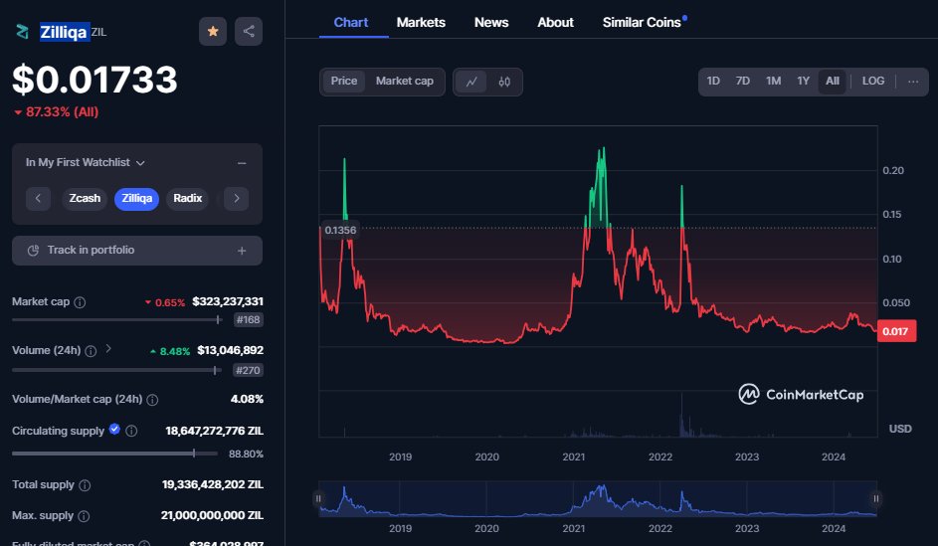Select Zcash in the watchlist
938x546 pixels.
pyautogui.click(x=85, y=198)
